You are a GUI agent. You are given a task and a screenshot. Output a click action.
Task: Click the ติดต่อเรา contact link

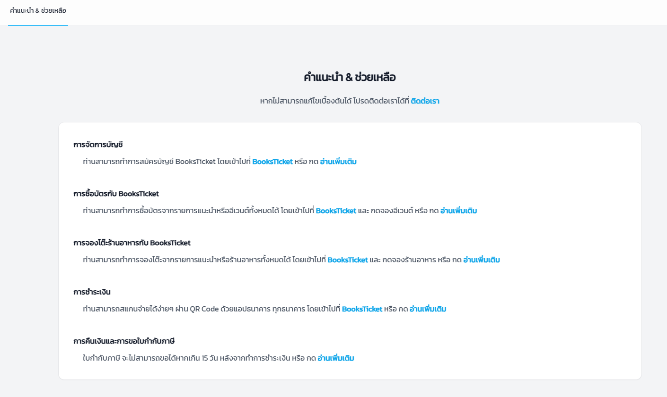425,101
